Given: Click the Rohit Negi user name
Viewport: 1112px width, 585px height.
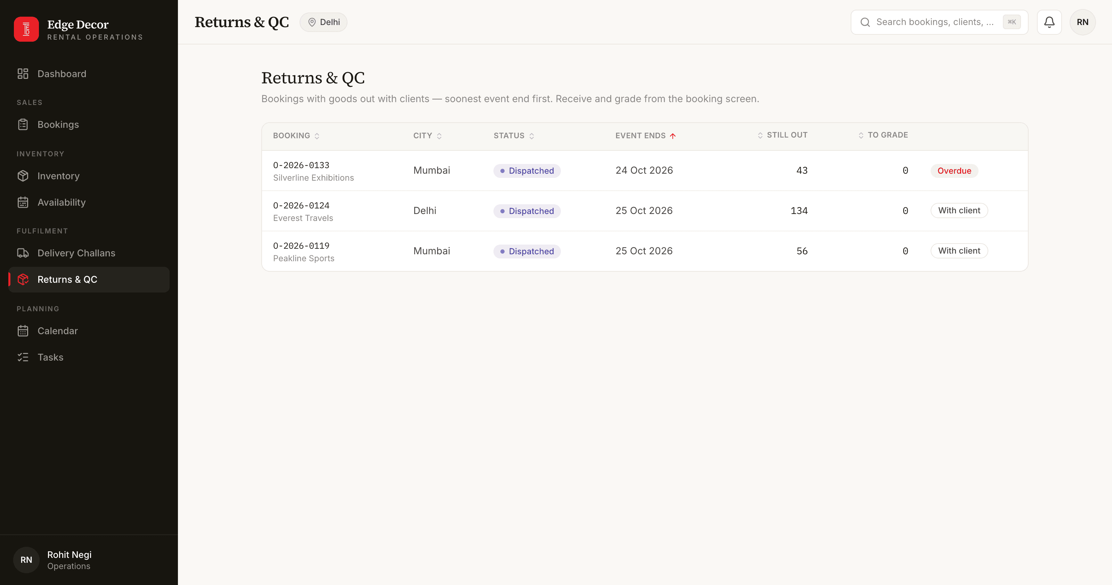Looking at the screenshot, I should [69, 554].
